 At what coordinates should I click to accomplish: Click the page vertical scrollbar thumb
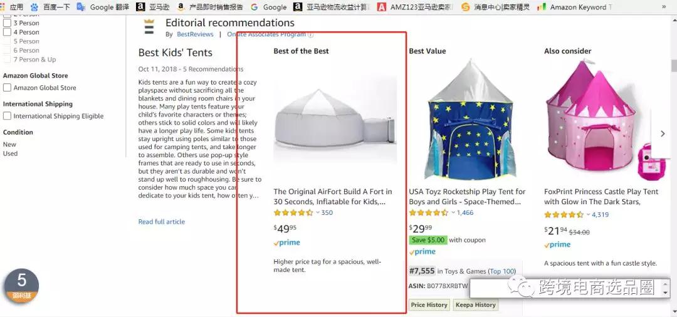pos(674,66)
